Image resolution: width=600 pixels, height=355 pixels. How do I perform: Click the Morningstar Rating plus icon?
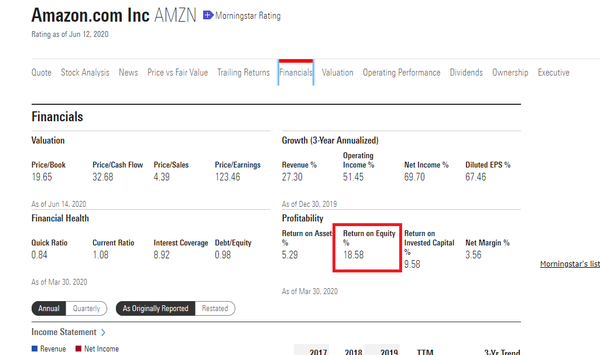[208, 15]
